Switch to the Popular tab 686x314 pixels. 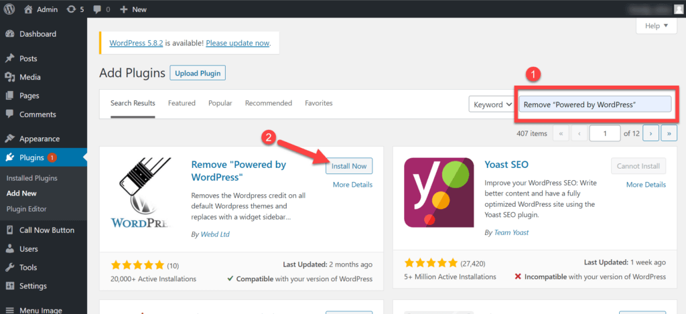[x=220, y=103]
